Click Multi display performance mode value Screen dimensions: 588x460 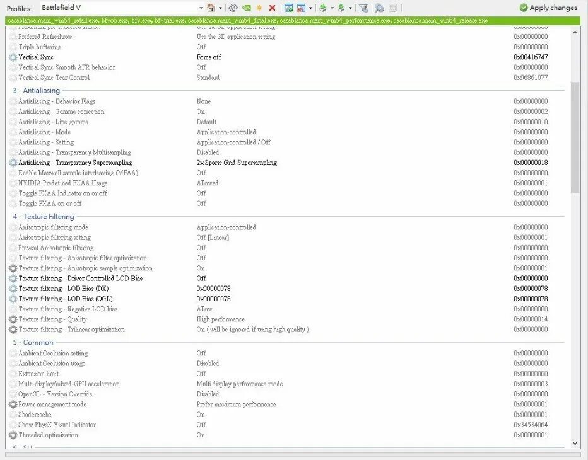[240, 384]
